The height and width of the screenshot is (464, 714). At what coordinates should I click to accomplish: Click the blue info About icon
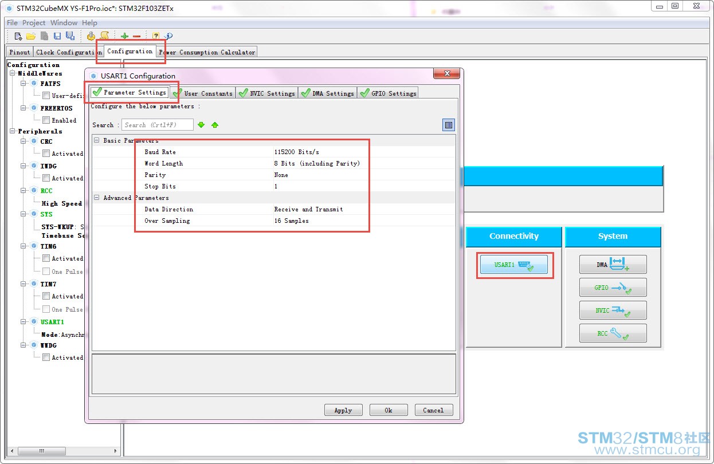pos(169,36)
